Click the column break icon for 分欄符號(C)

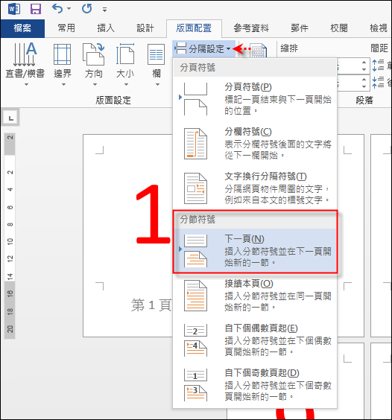tap(195, 144)
